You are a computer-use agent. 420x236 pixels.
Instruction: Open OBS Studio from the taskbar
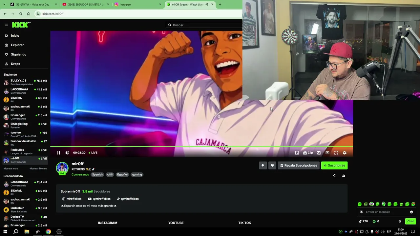click(x=59, y=232)
